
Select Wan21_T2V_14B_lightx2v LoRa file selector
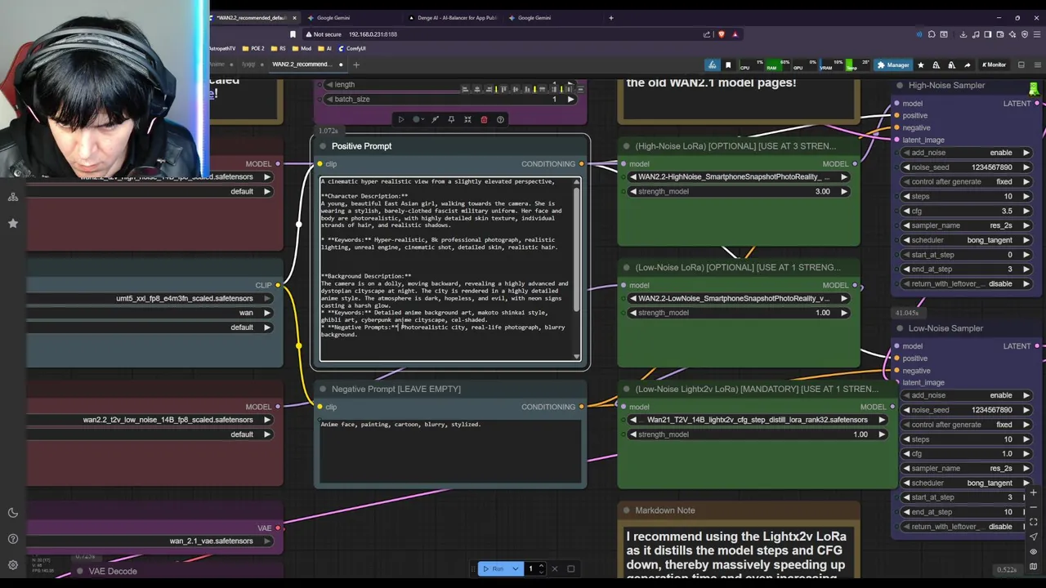click(x=757, y=420)
